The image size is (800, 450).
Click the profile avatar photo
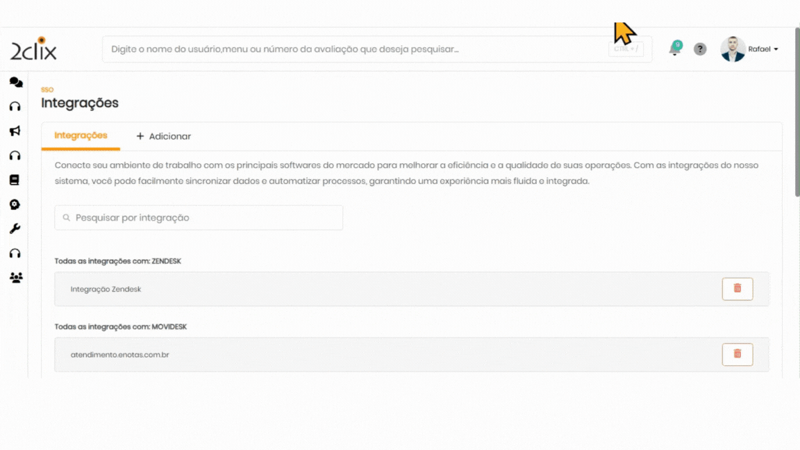tap(733, 49)
